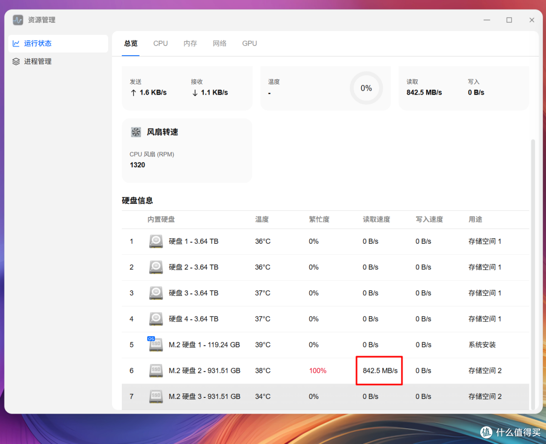Screen dimensions: 546x444
Task: Click the upload arrow next to 1.6 KB/s
Action: click(133, 93)
